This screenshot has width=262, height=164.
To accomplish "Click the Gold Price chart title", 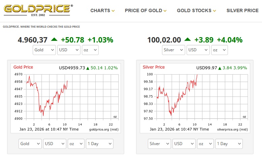I will (x=23, y=67).
